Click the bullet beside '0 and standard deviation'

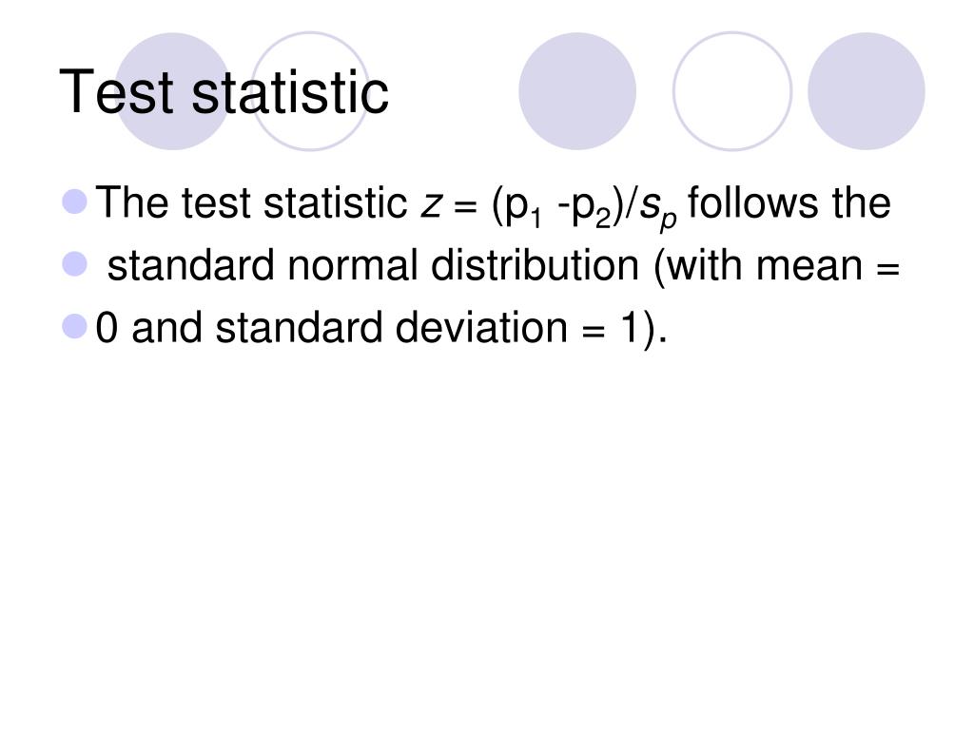pos(75,327)
